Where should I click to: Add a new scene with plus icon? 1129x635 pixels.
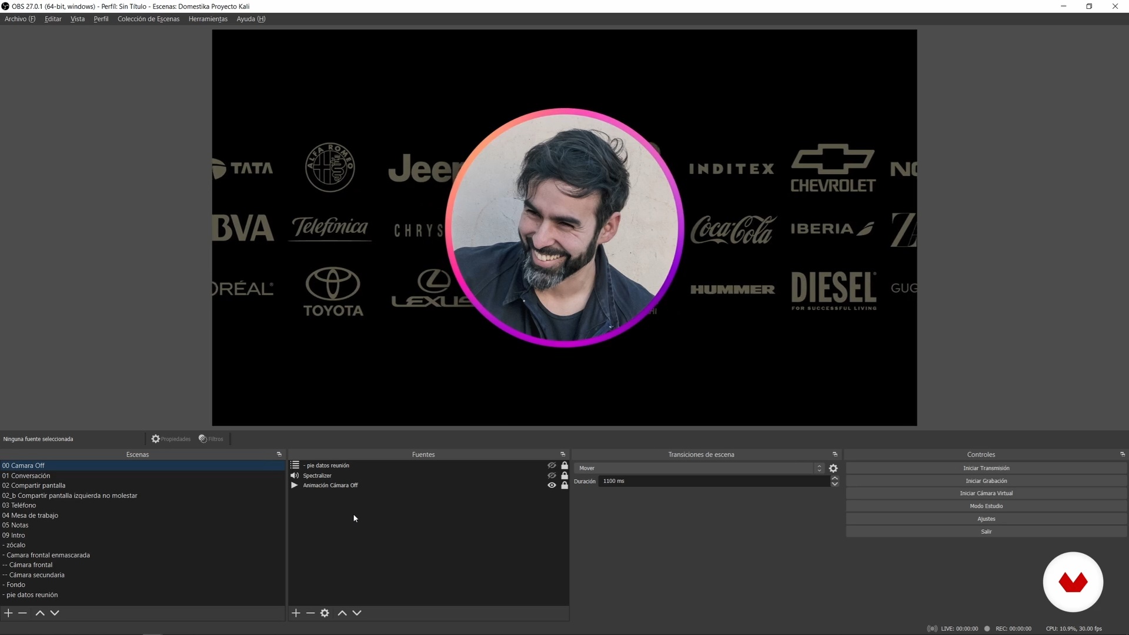click(8, 613)
